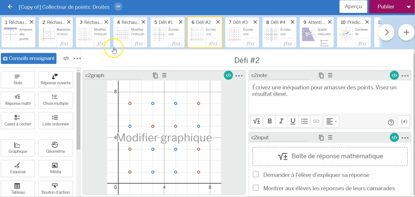Add a Graphique component
Image resolution: width=415 pixels, height=197 pixels.
(x=18, y=148)
